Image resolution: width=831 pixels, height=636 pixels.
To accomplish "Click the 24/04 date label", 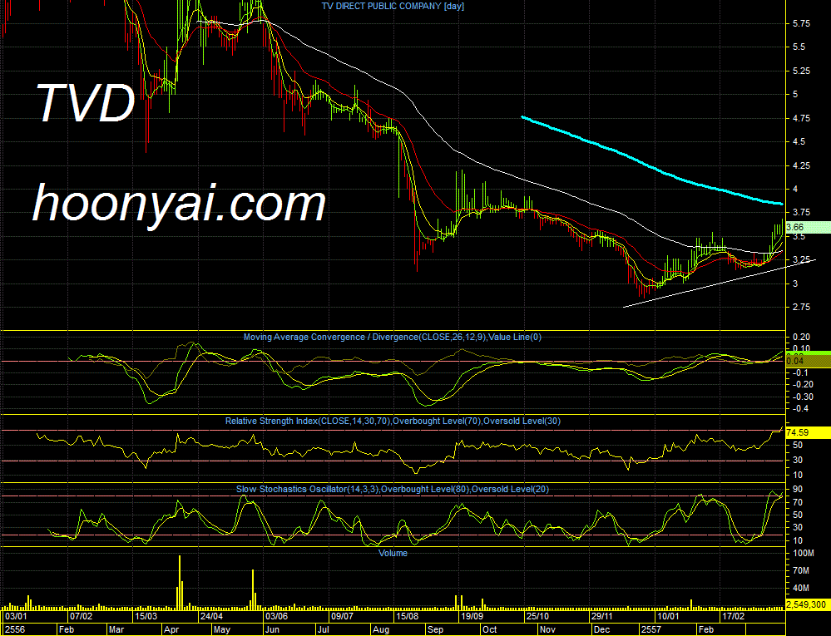I will point(211,617).
